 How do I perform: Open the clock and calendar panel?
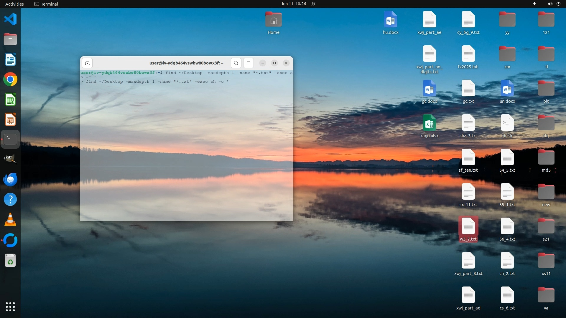(x=293, y=4)
